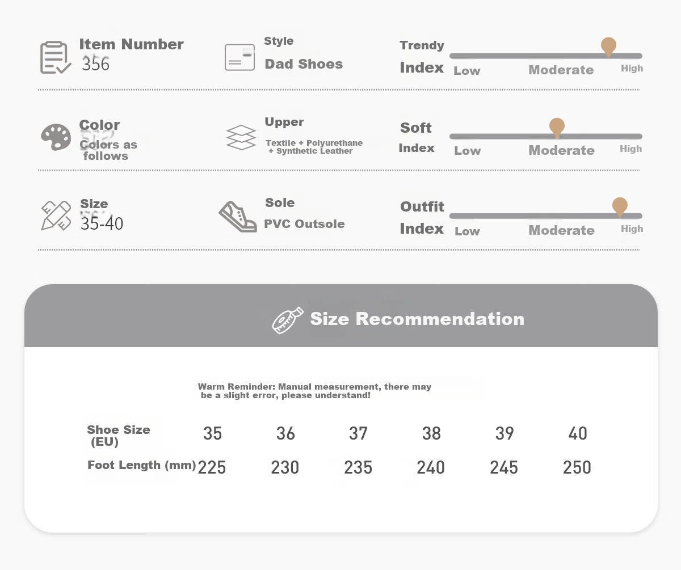Screen dimensions: 681x570
Task: Click the Dad Shoes style text
Action: (x=304, y=64)
